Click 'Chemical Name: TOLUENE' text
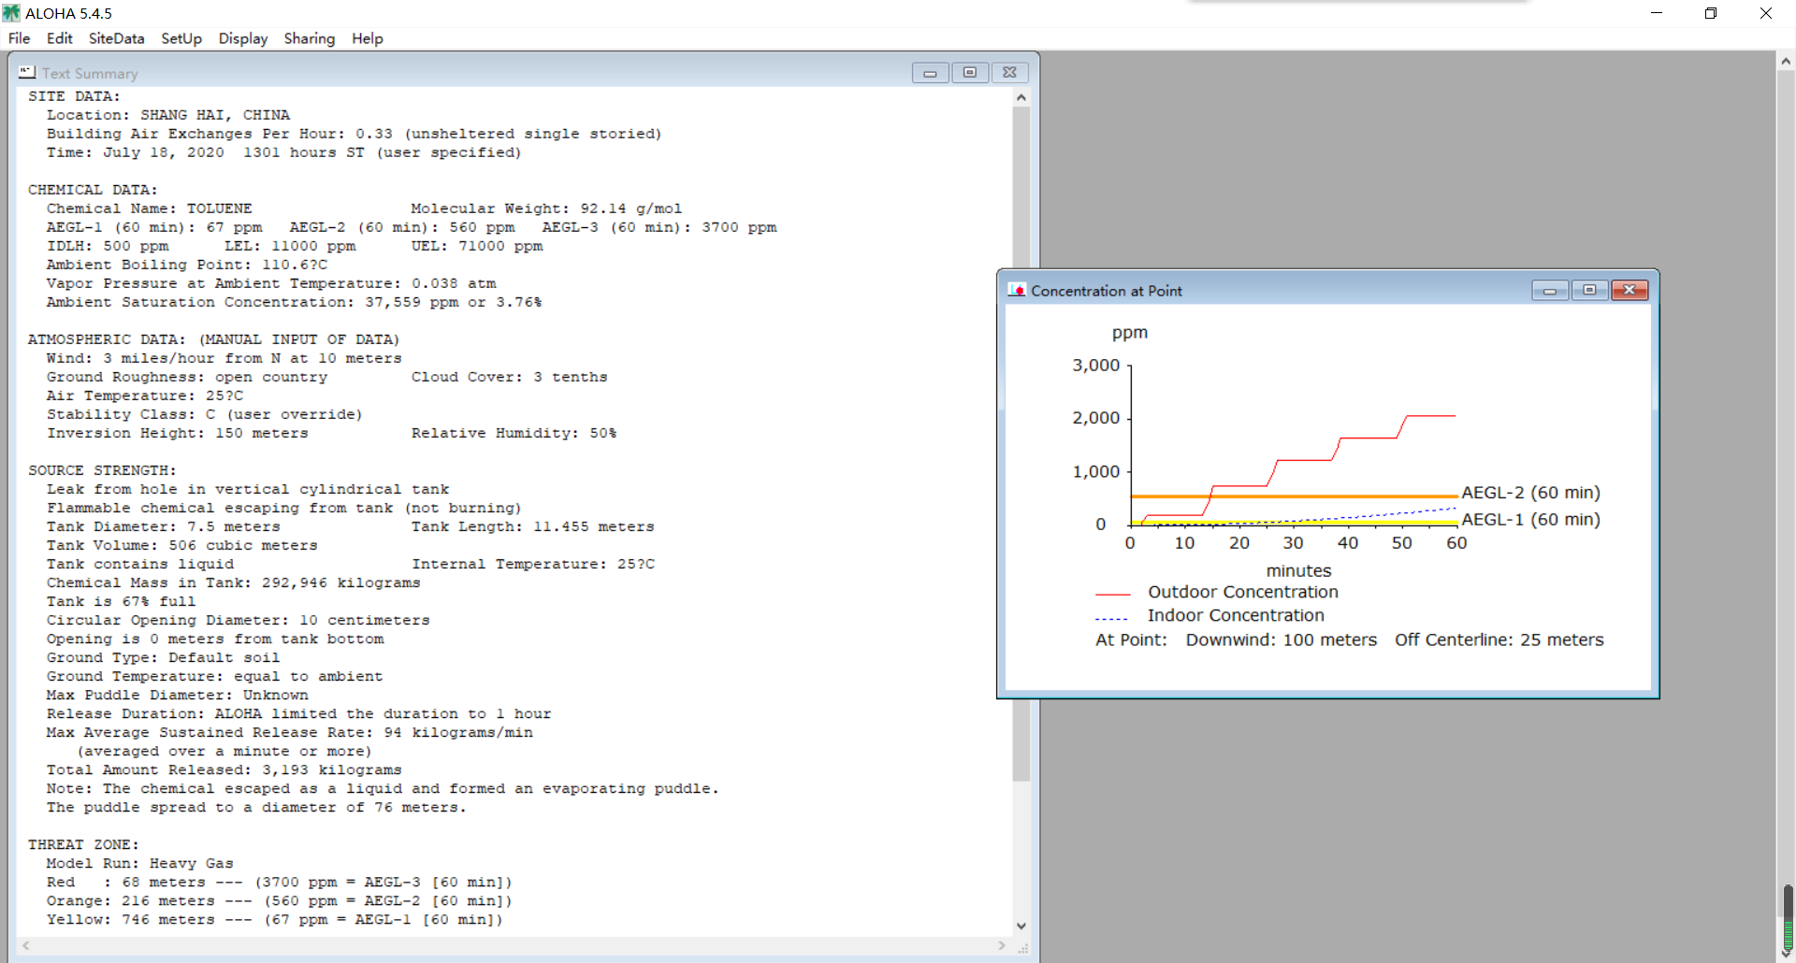This screenshot has height=963, width=1796. 150,208
